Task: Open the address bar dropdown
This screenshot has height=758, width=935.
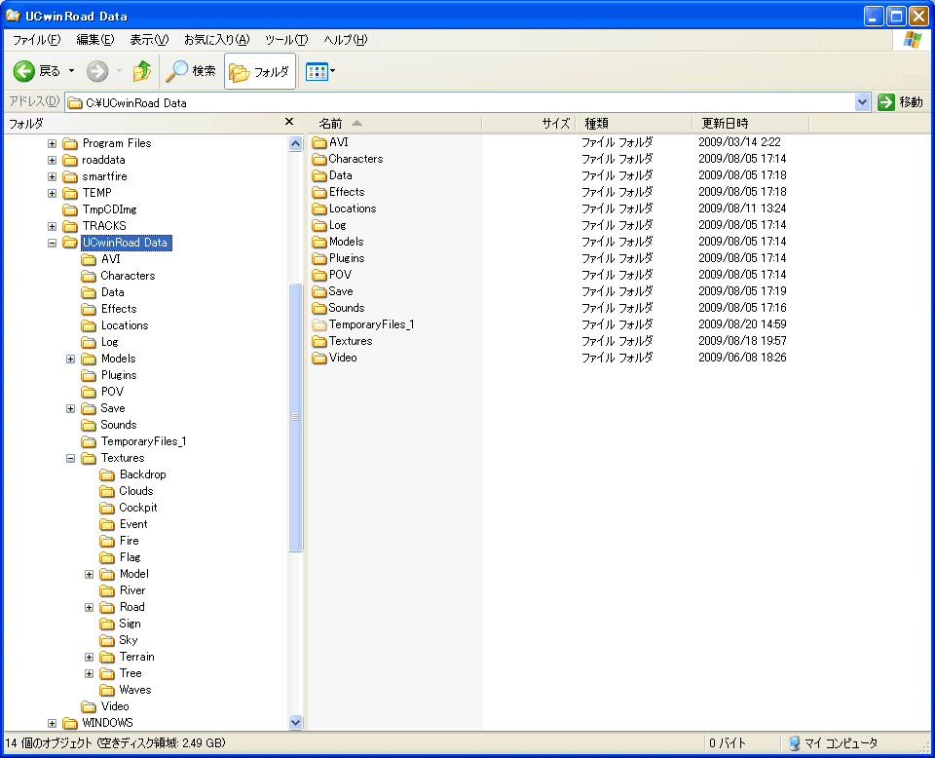Action: (862, 102)
